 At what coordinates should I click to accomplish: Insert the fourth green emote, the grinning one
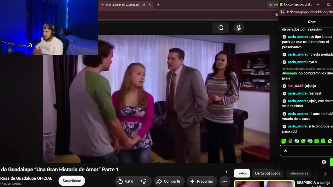coord(303,141)
